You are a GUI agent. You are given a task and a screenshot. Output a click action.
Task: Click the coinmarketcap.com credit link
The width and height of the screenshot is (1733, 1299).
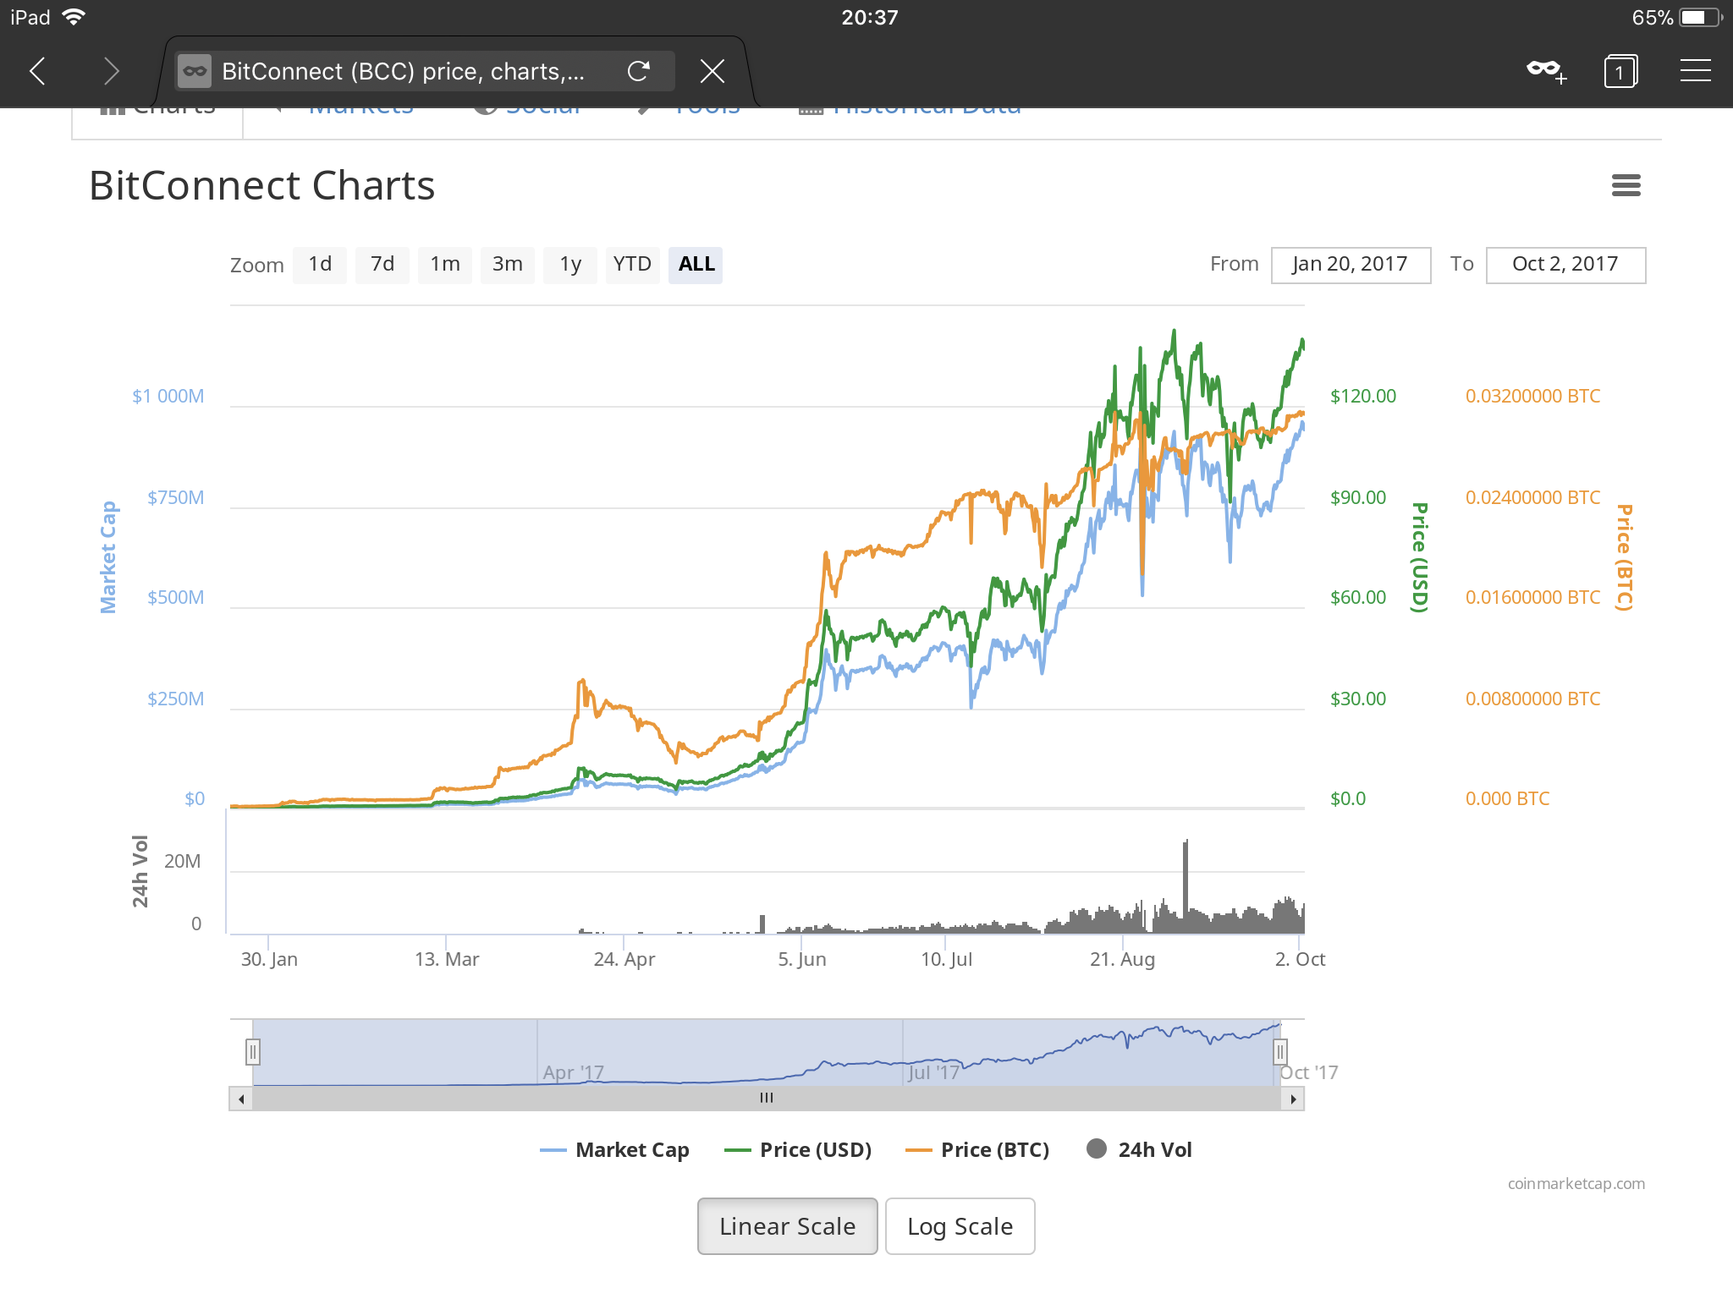(1576, 1184)
